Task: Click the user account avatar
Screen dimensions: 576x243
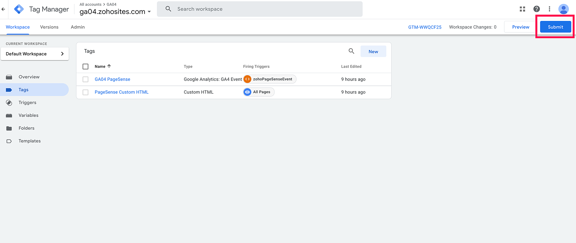Action: (x=563, y=9)
